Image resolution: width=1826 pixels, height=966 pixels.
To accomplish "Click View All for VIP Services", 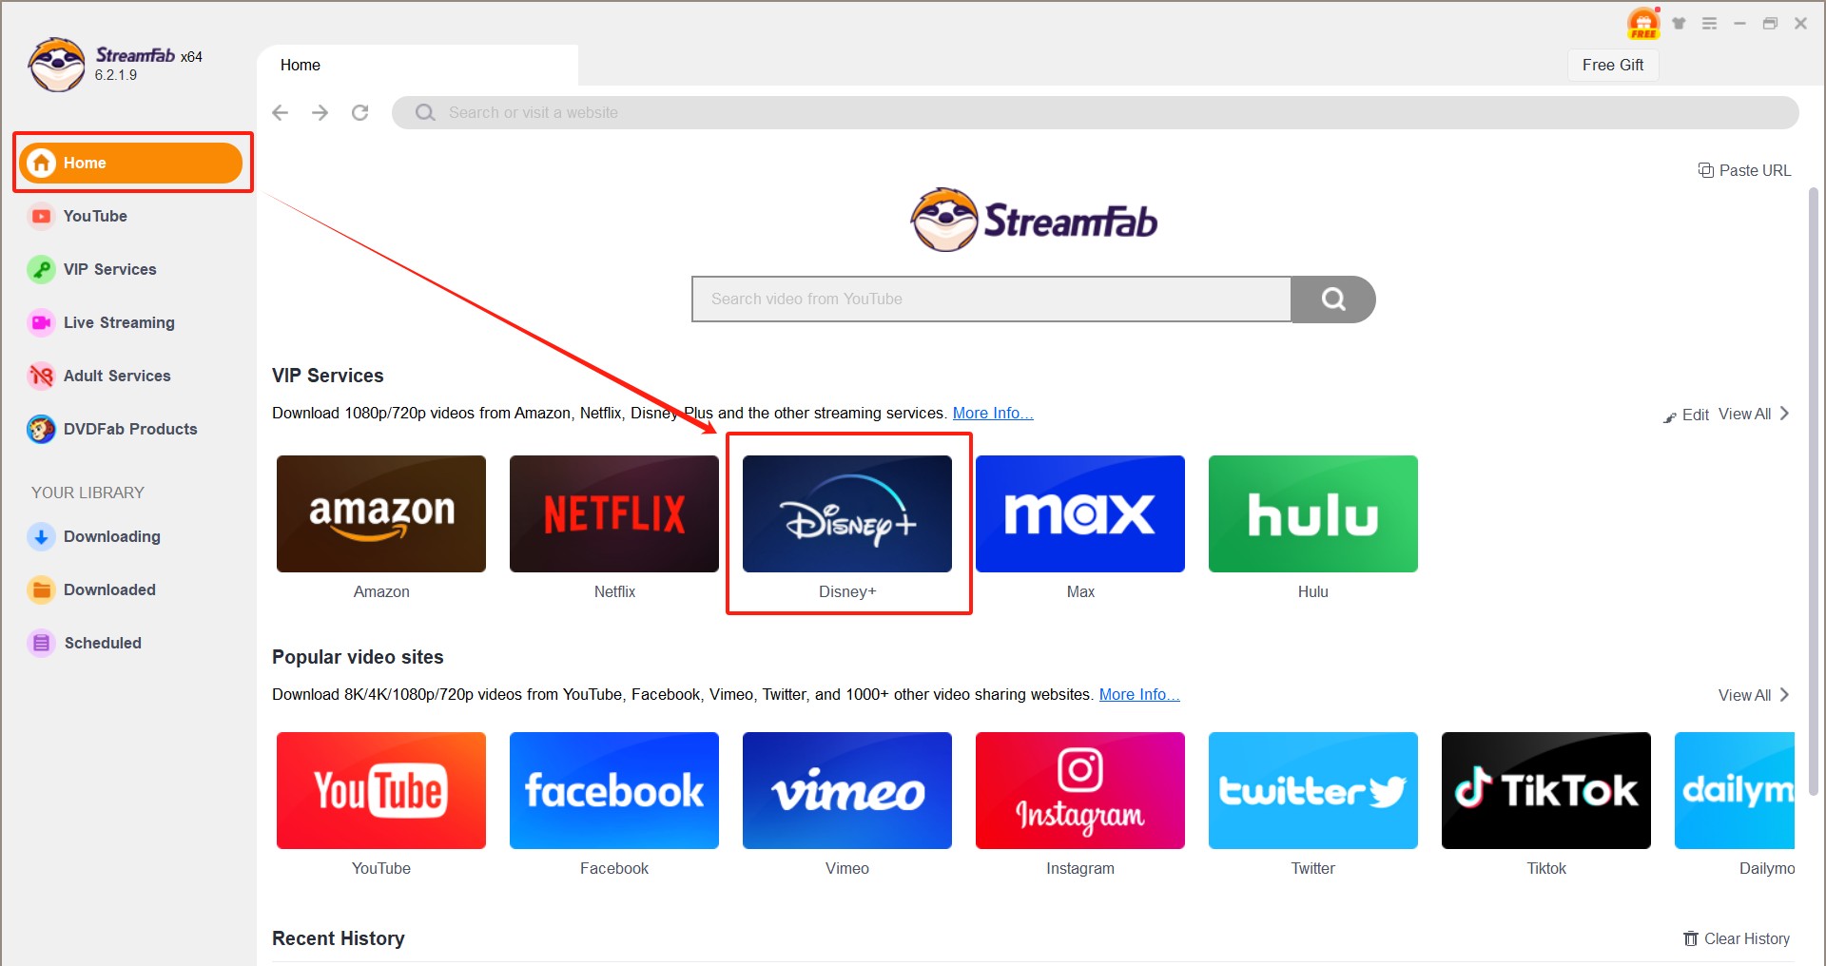I will (x=1754, y=414).
